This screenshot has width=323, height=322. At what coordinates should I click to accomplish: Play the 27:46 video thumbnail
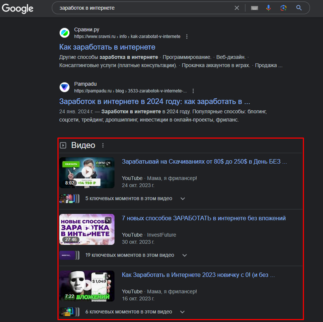click(x=87, y=229)
